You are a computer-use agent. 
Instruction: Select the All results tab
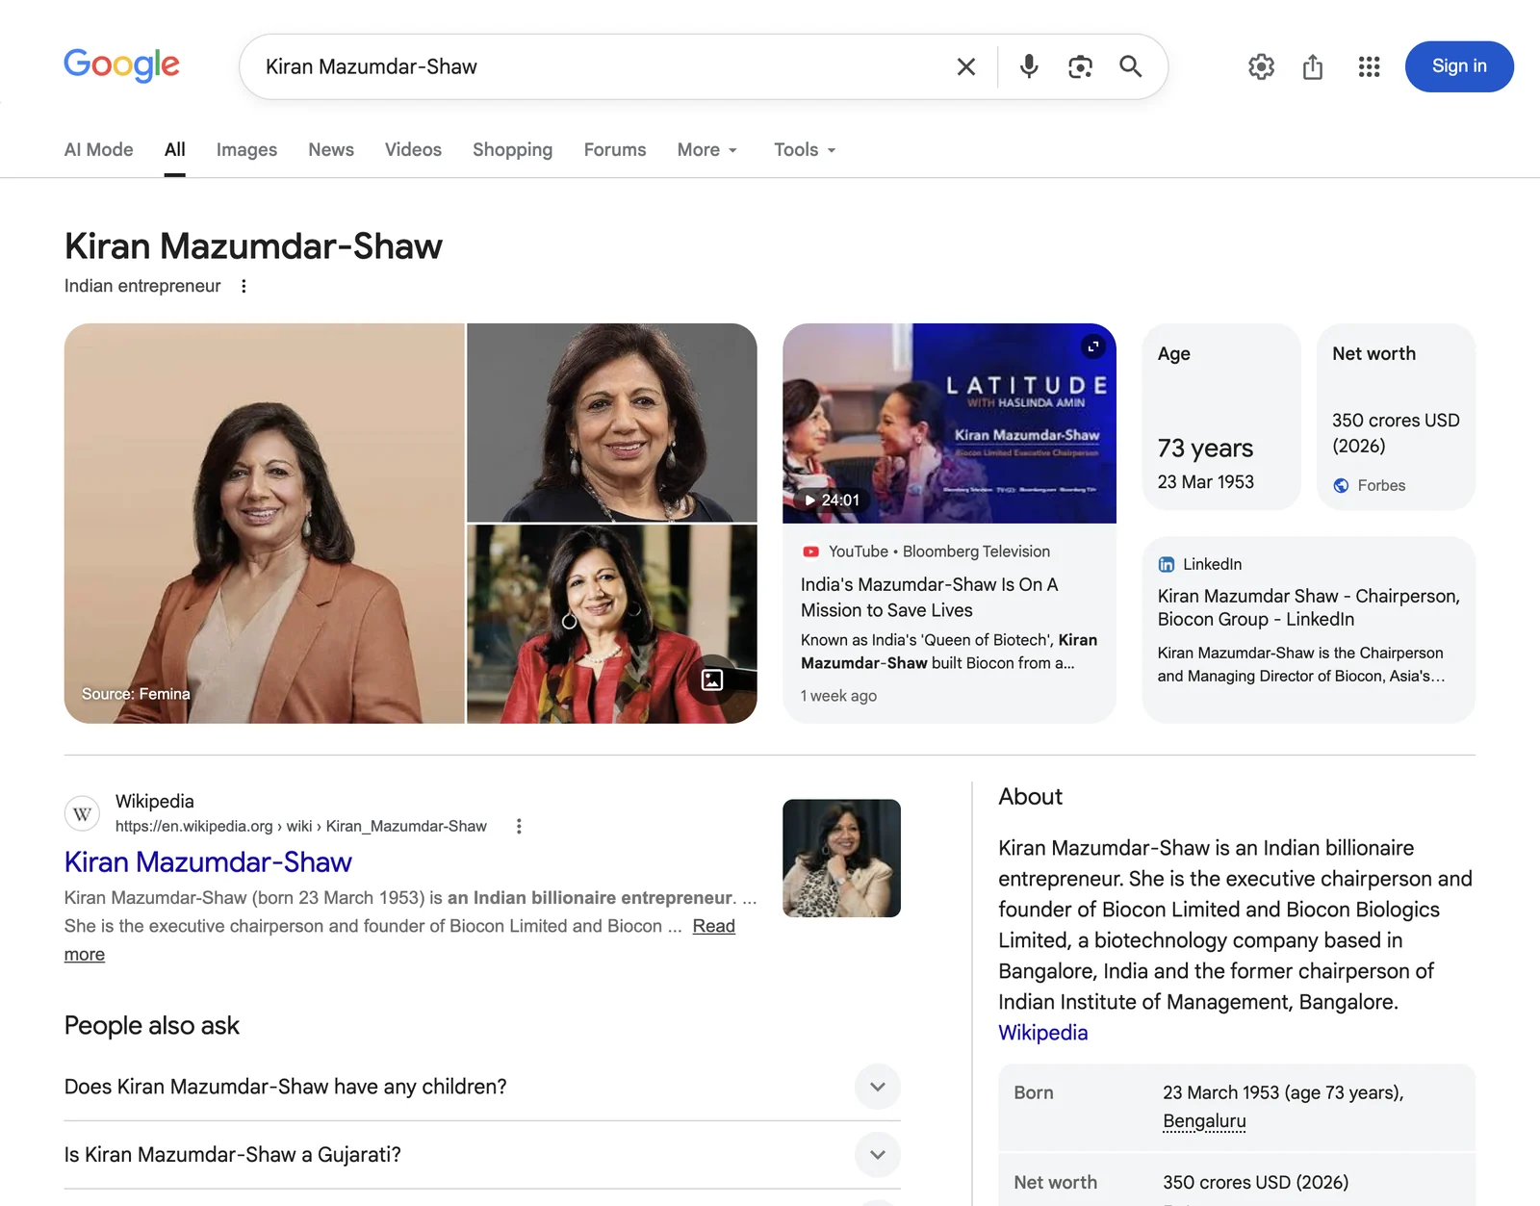coord(174,149)
